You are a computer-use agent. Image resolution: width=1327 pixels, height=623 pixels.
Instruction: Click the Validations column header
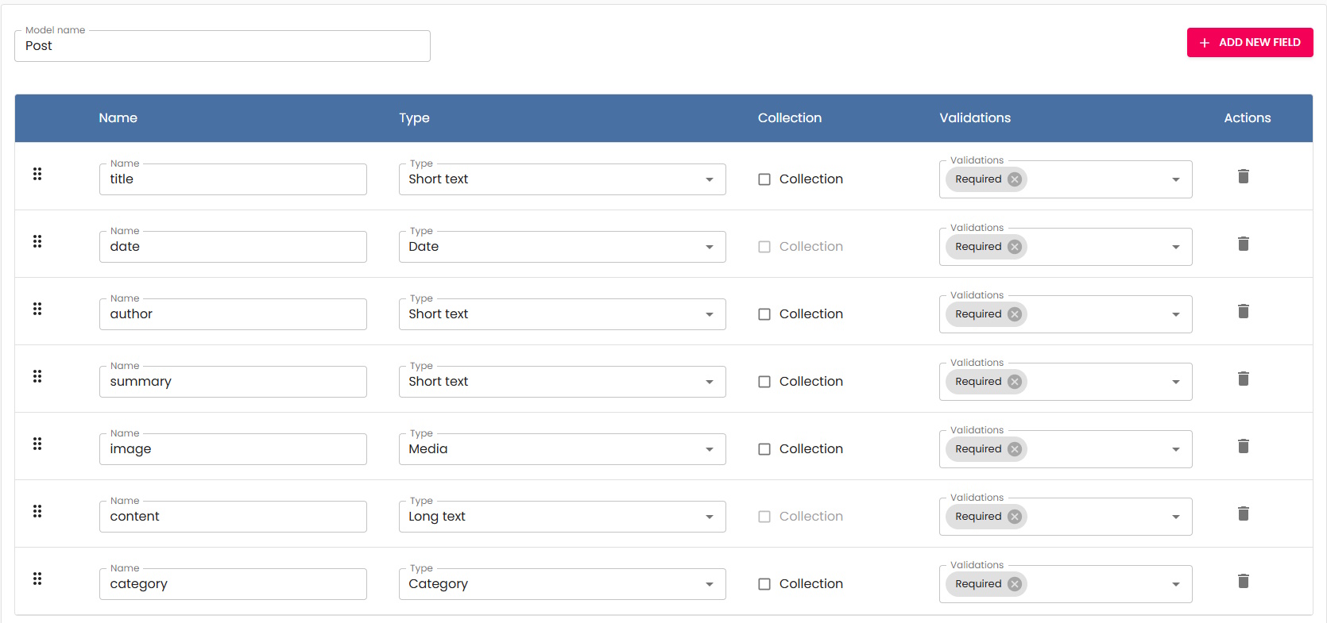point(974,118)
